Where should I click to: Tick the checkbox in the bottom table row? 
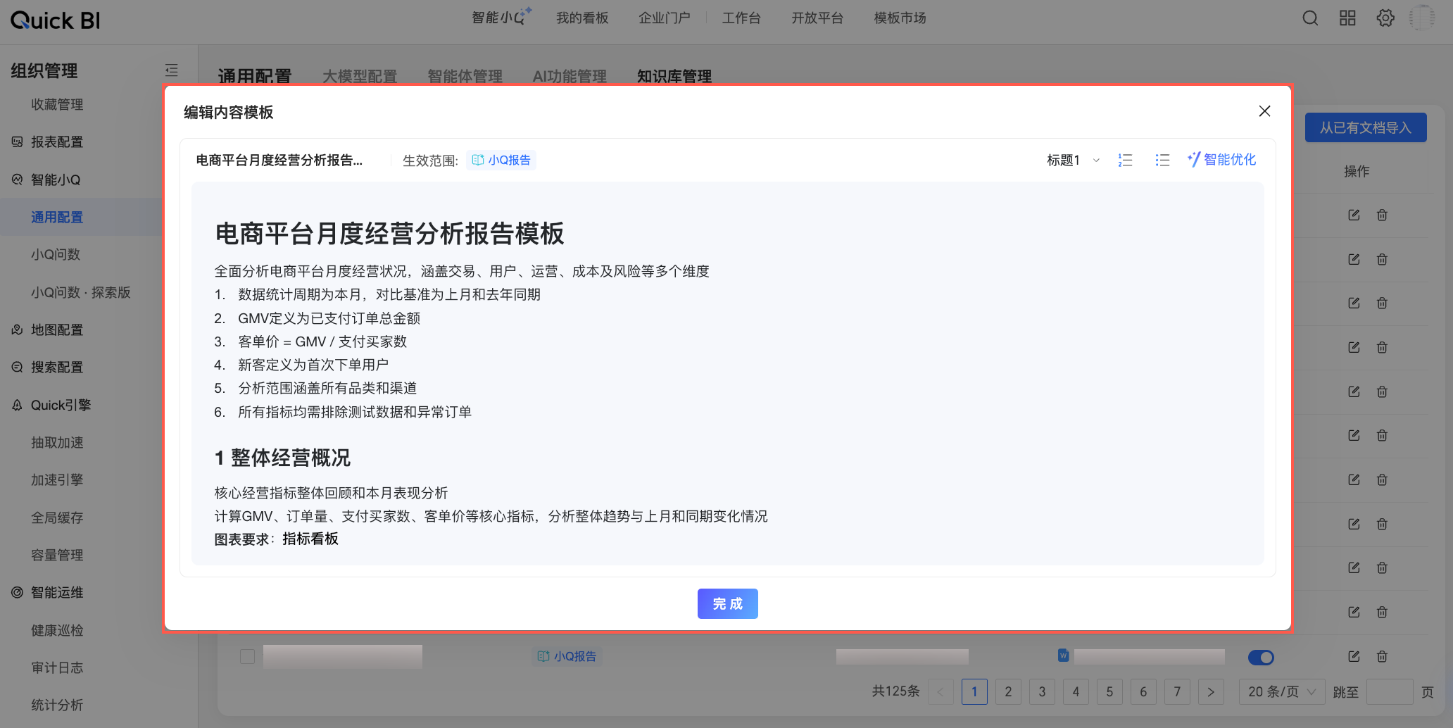point(247,656)
